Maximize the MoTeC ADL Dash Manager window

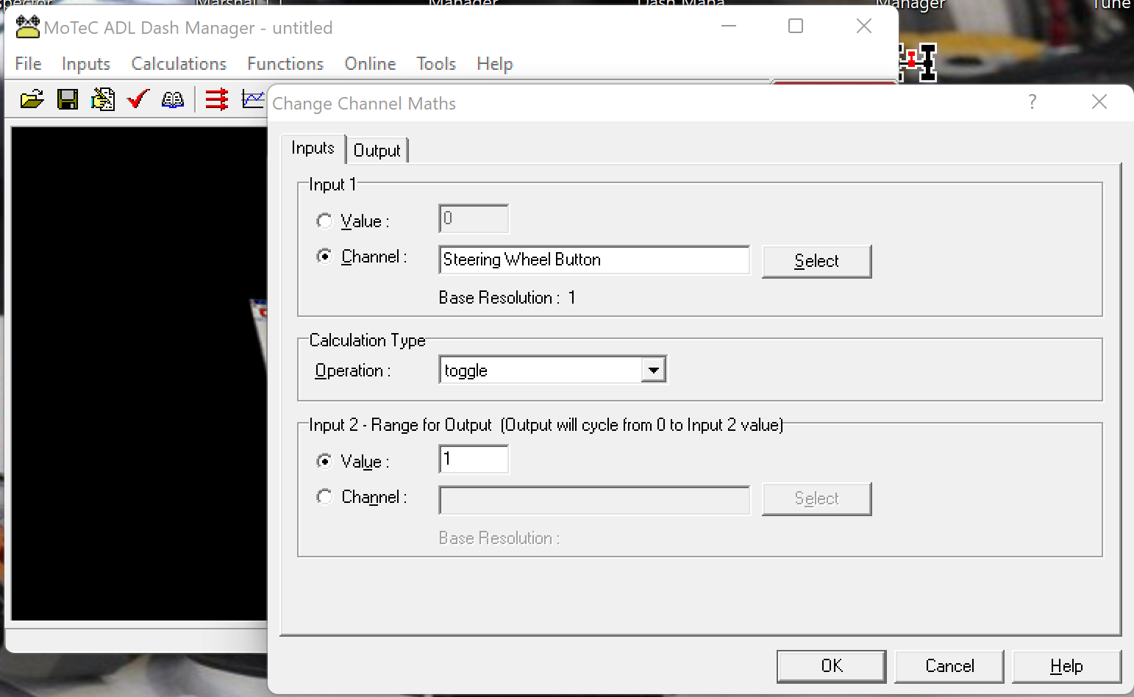[796, 26]
